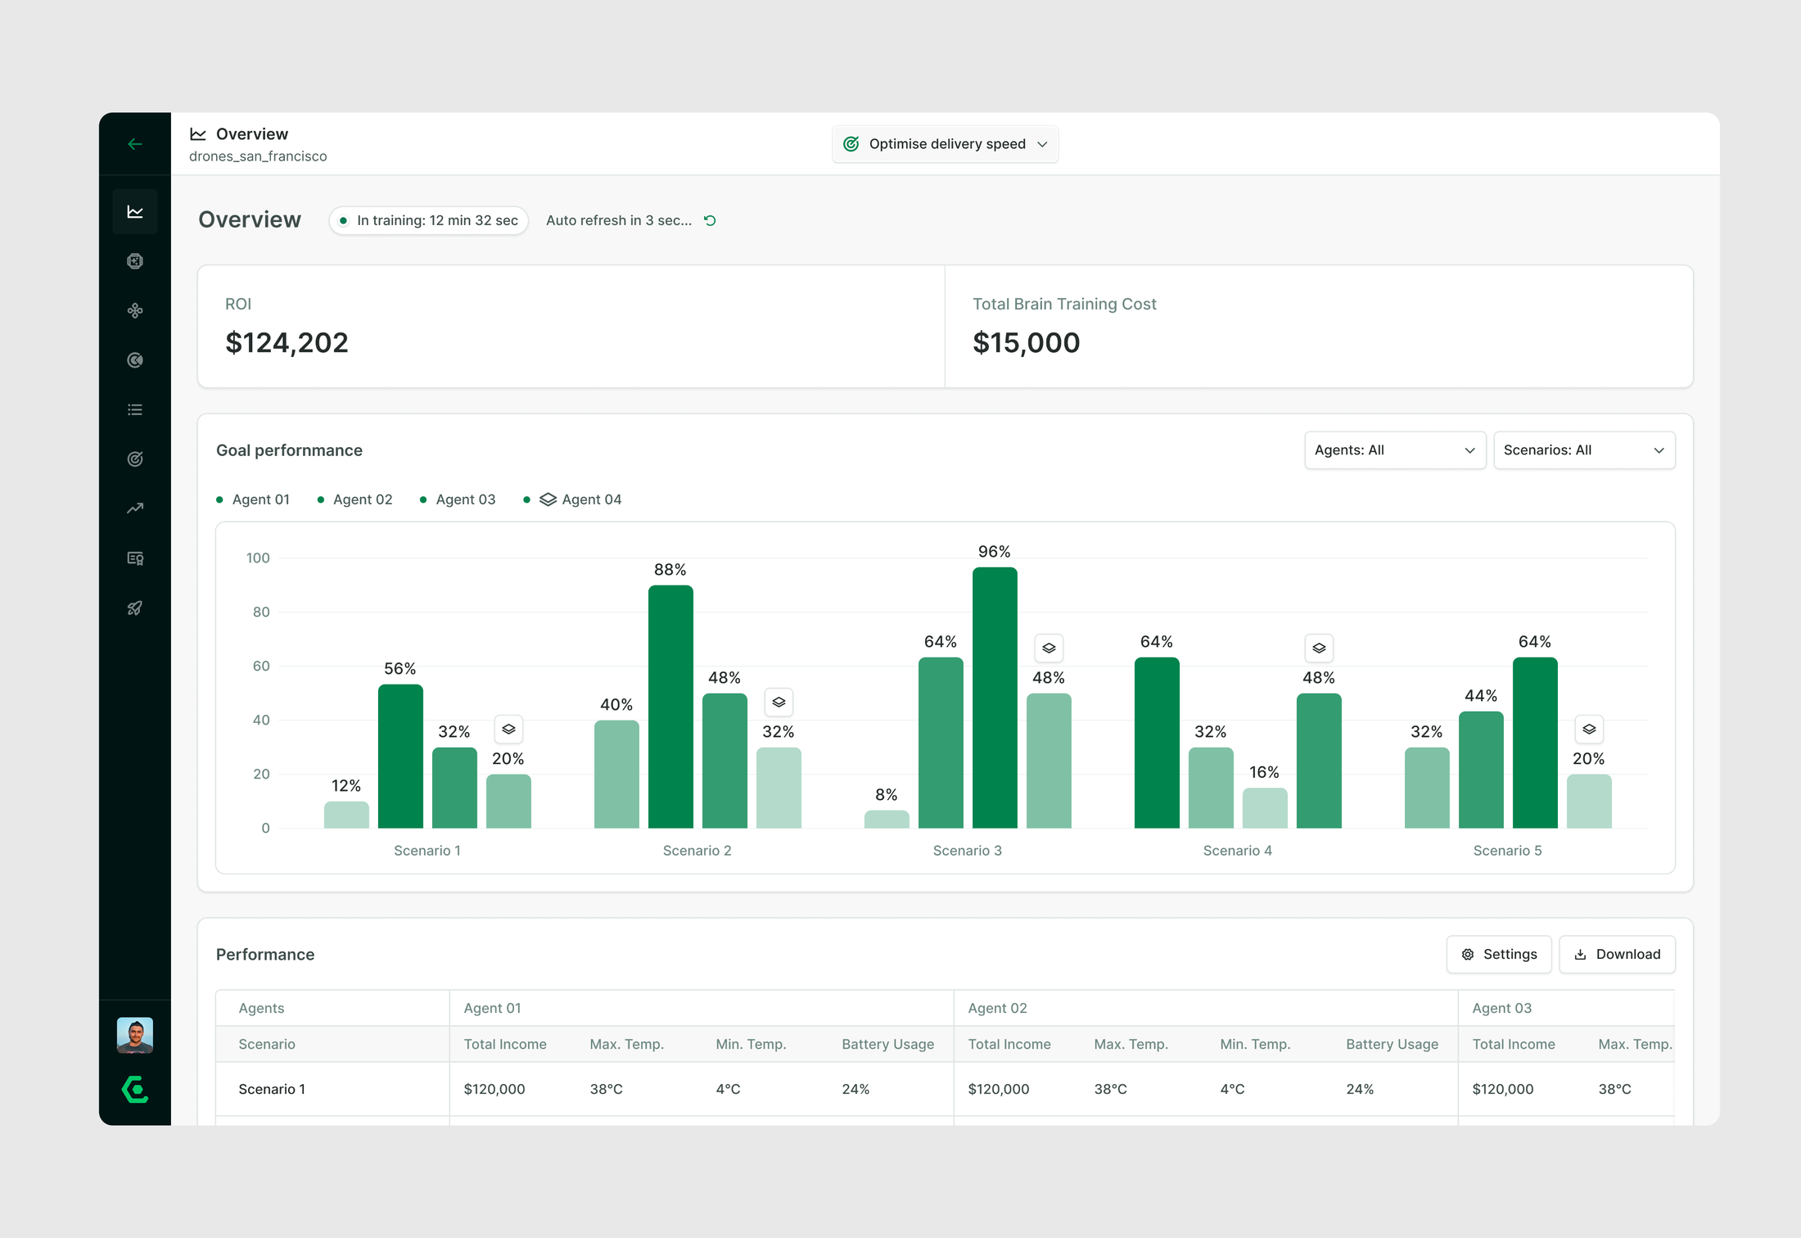Open the line chart overview sidebar icon
Viewport: 1801px width, 1238px height.
pyautogui.click(x=135, y=212)
